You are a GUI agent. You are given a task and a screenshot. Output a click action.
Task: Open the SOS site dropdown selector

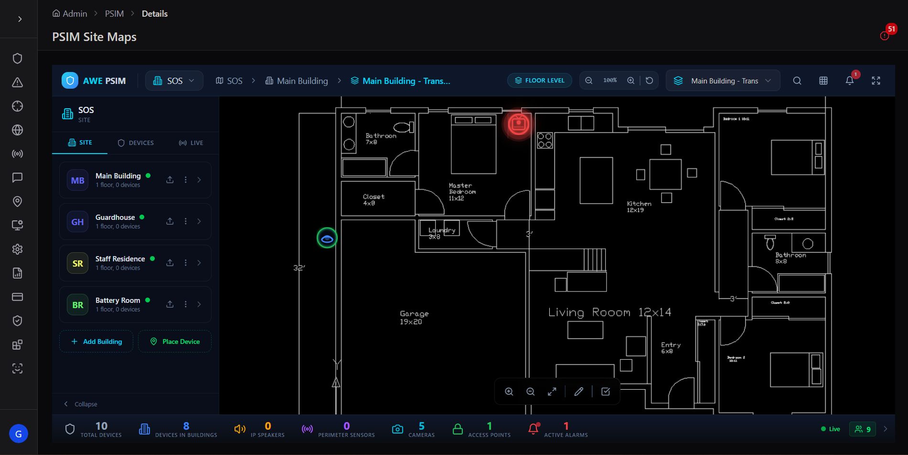(x=174, y=81)
